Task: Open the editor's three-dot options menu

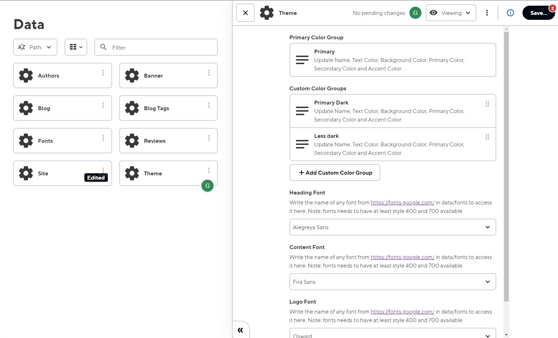Action: (487, 13)
